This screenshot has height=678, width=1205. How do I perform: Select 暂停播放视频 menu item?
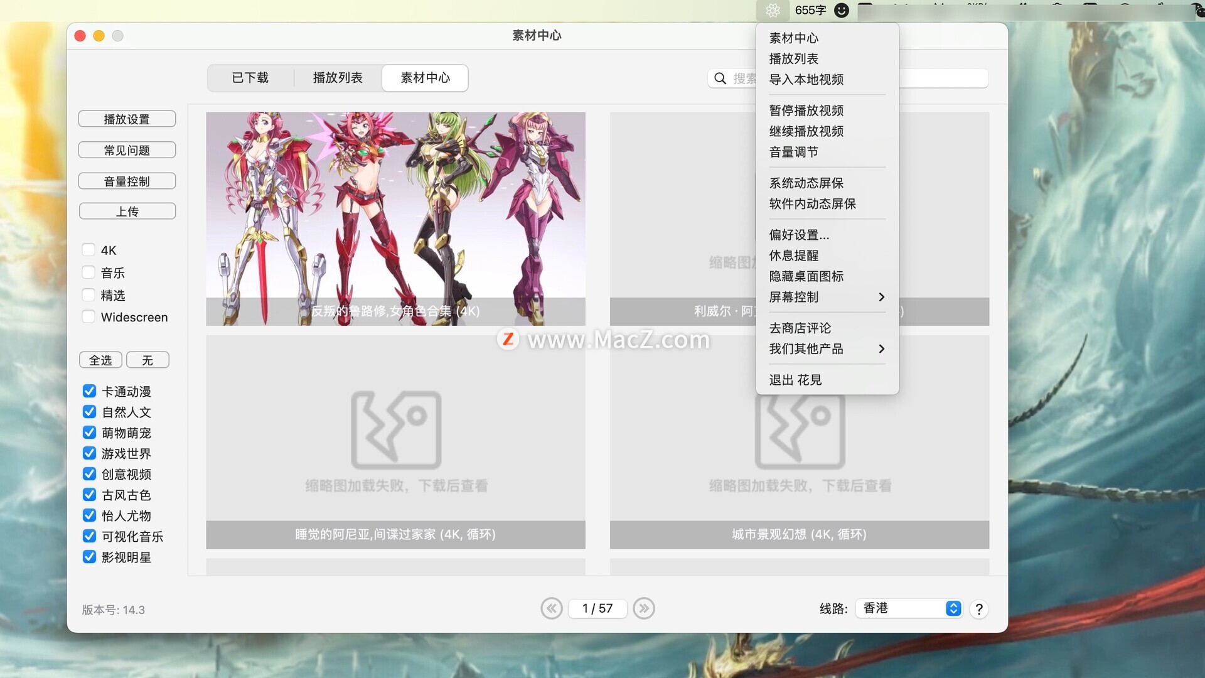click(827, 110)
